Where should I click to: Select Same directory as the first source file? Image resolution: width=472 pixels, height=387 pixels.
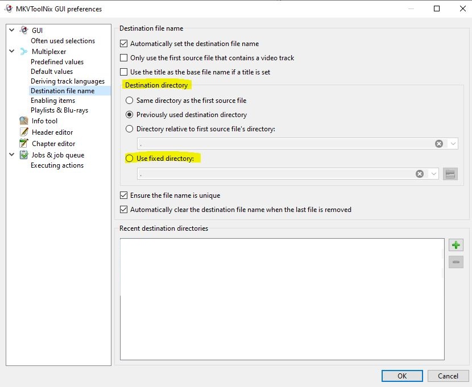129,101
